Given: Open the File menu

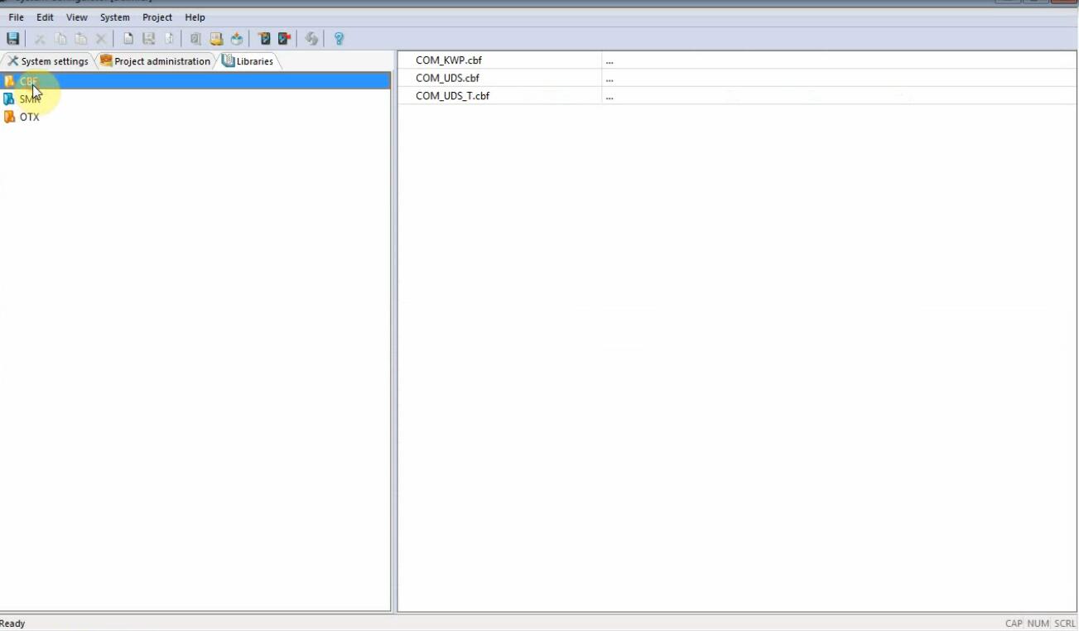Looking at the screenshot, I should tap(16, 17).
